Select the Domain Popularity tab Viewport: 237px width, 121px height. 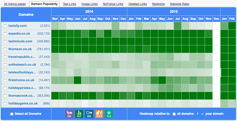[44, 4]
